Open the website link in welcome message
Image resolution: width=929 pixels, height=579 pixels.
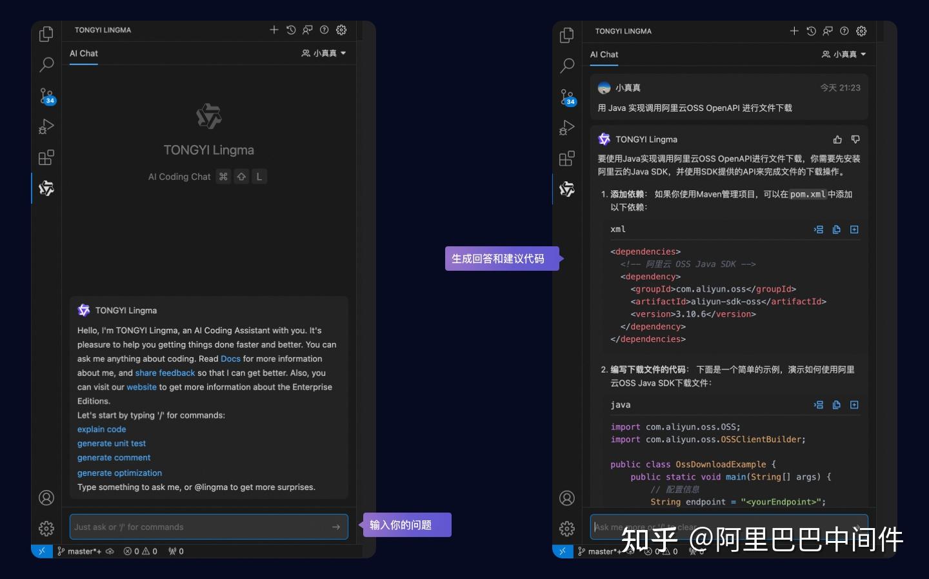pos(141,388)
